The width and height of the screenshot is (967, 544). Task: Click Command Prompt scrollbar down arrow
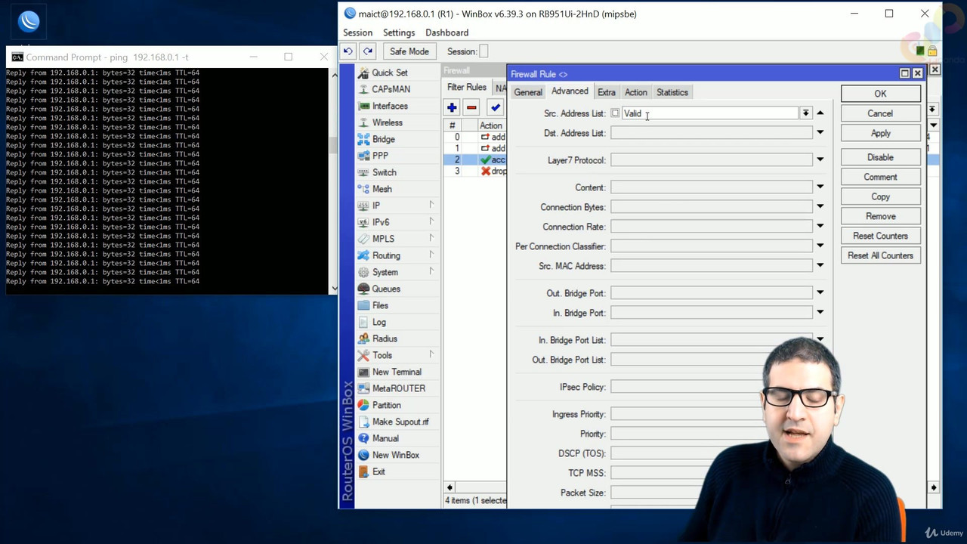point(334,289)
